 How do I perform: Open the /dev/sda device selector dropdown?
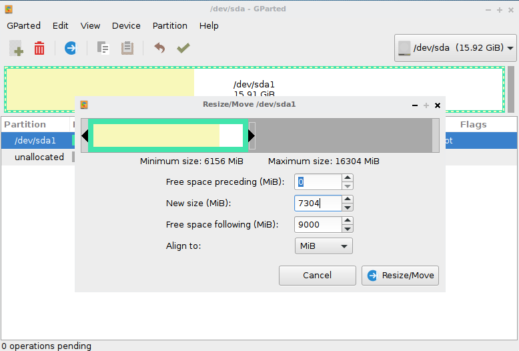455,48
